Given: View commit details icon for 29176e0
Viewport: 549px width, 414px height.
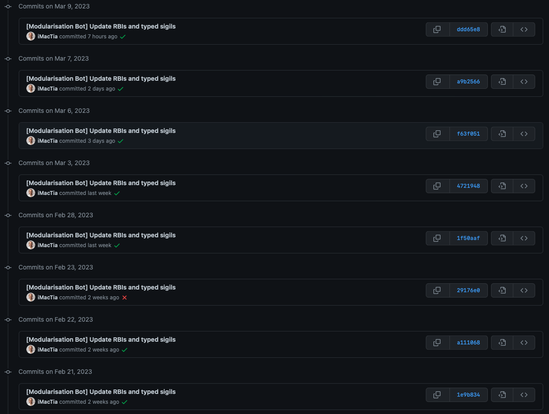Looking at the screenshot, I should (x=502, y=290).
